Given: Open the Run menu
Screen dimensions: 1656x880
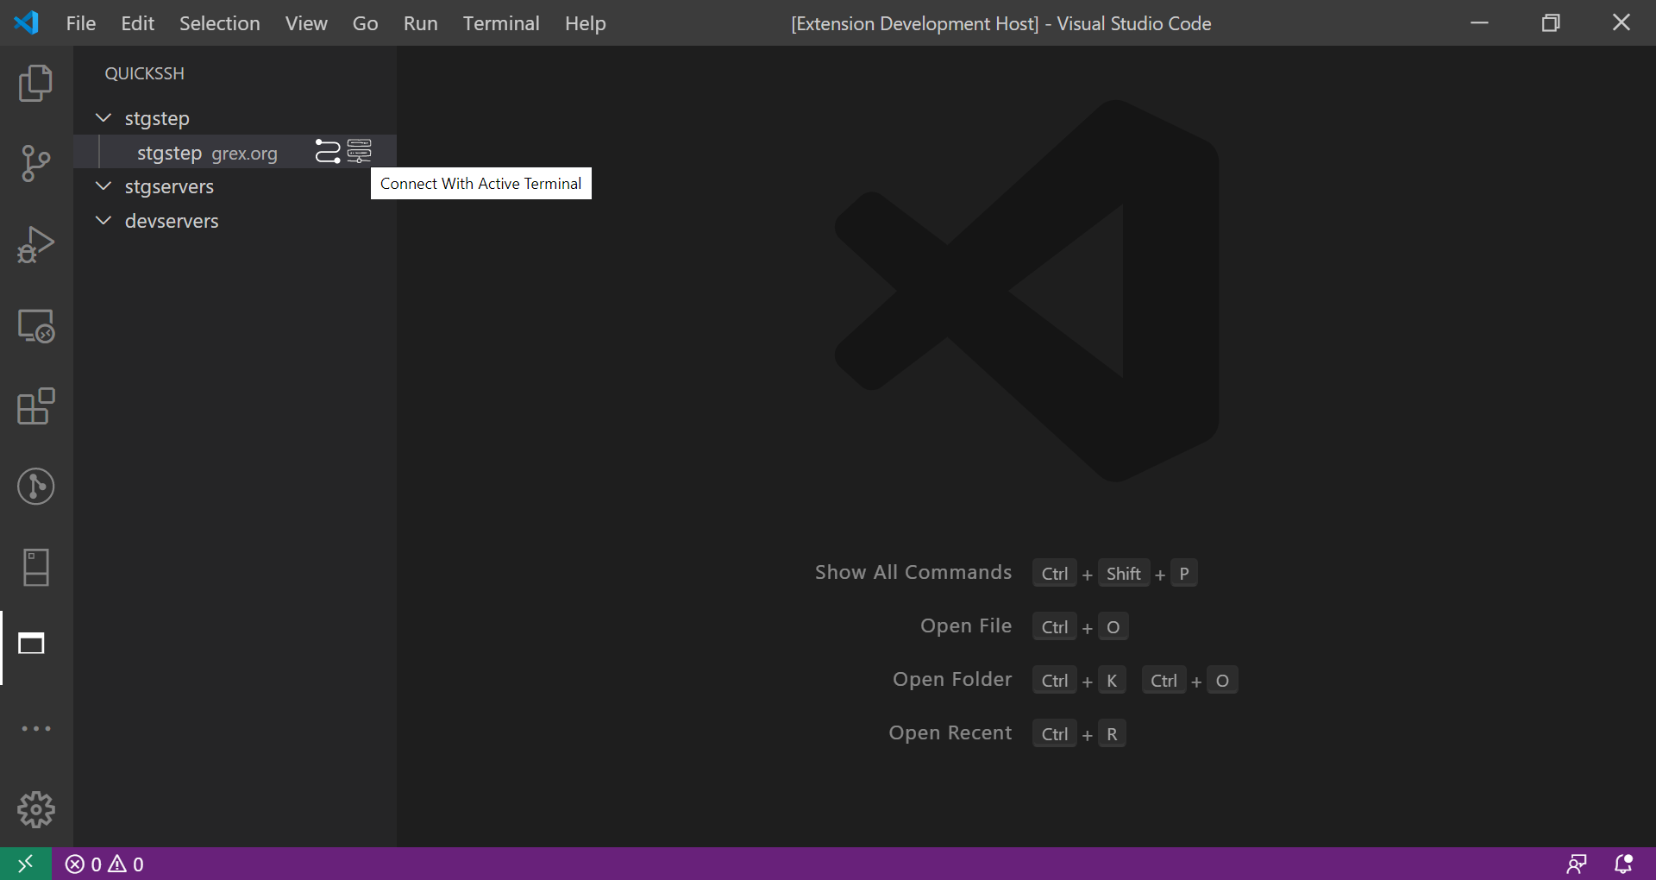Looking at the screenshot, I should pos(421,23).
